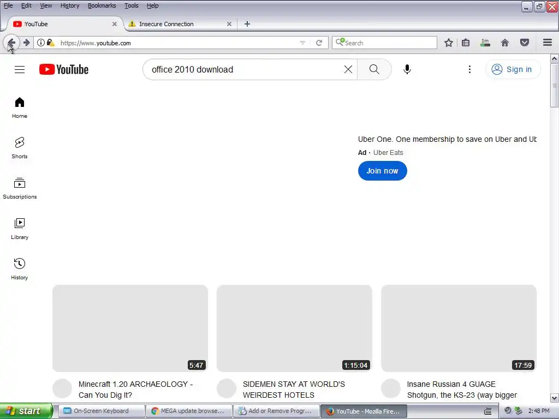559x419 pixels.
Task: Open the Tools menu
Action: [x=132, y=5]
